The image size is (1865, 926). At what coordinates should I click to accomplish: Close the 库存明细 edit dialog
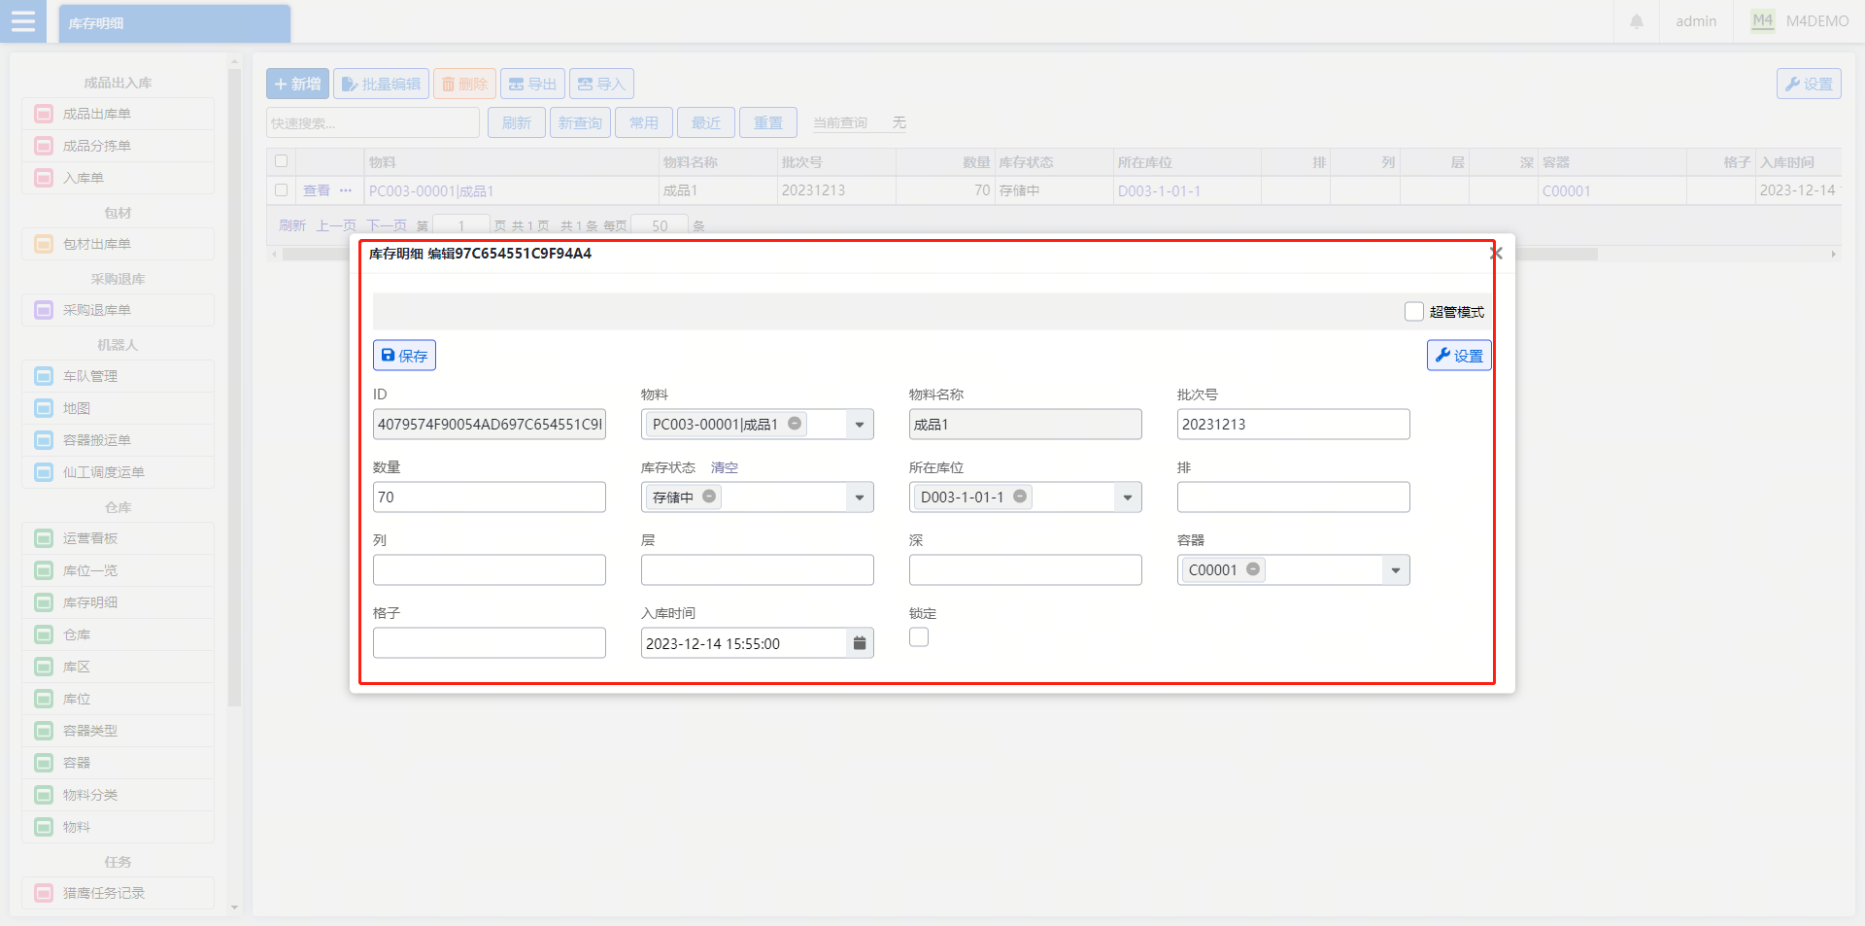(1496, 253)
